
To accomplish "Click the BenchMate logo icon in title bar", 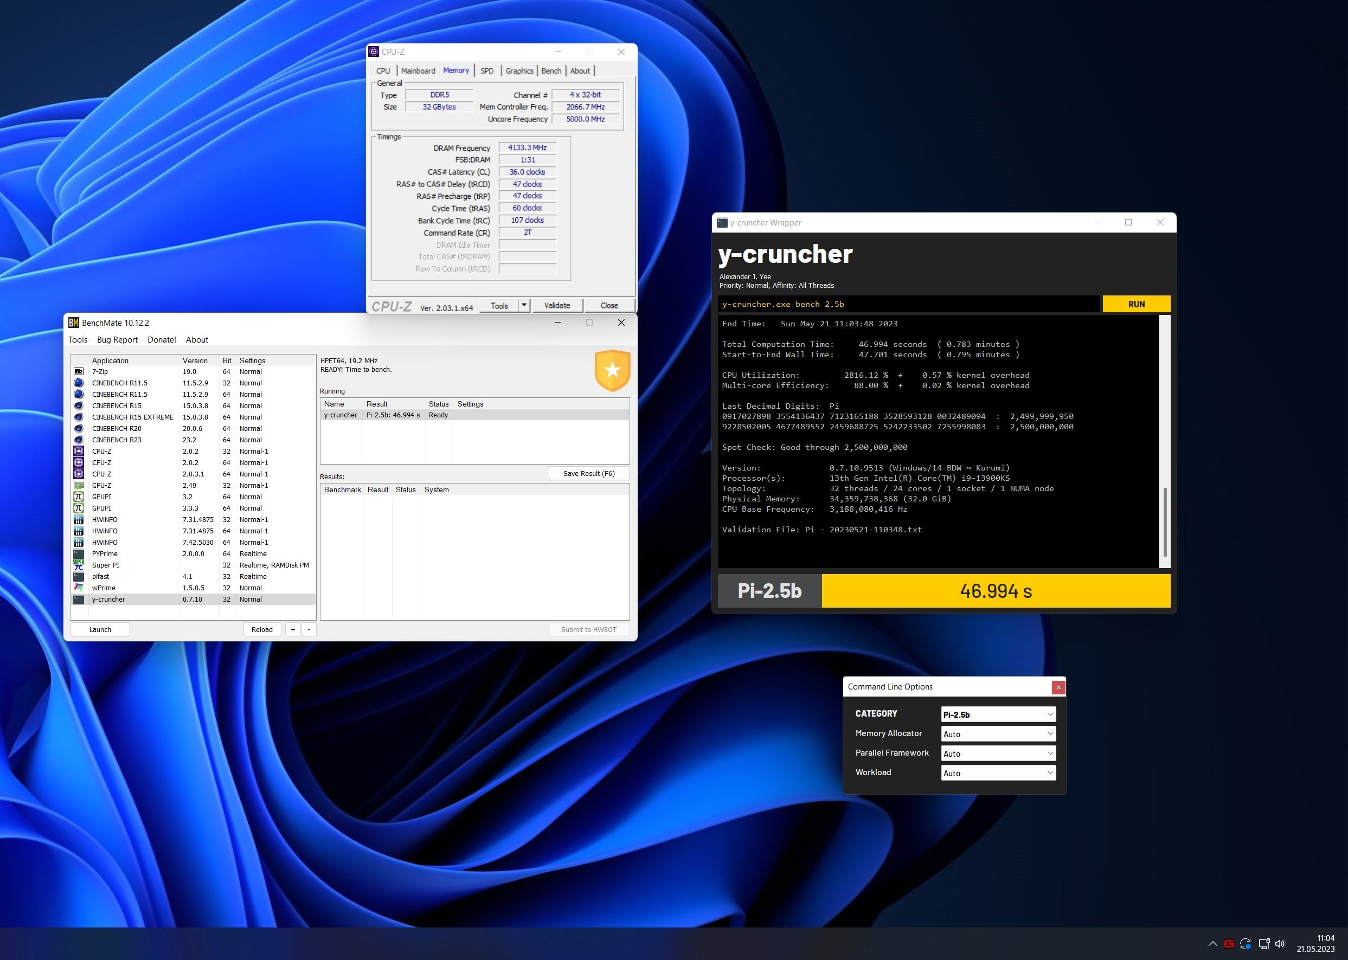I will [74, 323].
